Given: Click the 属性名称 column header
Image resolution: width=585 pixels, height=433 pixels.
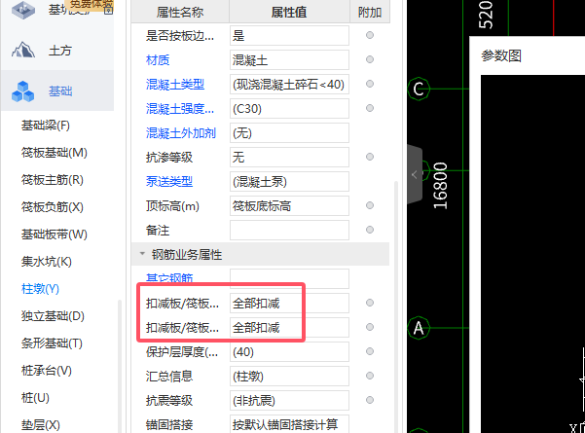Looking at the screenshot, I should (180, 13).
